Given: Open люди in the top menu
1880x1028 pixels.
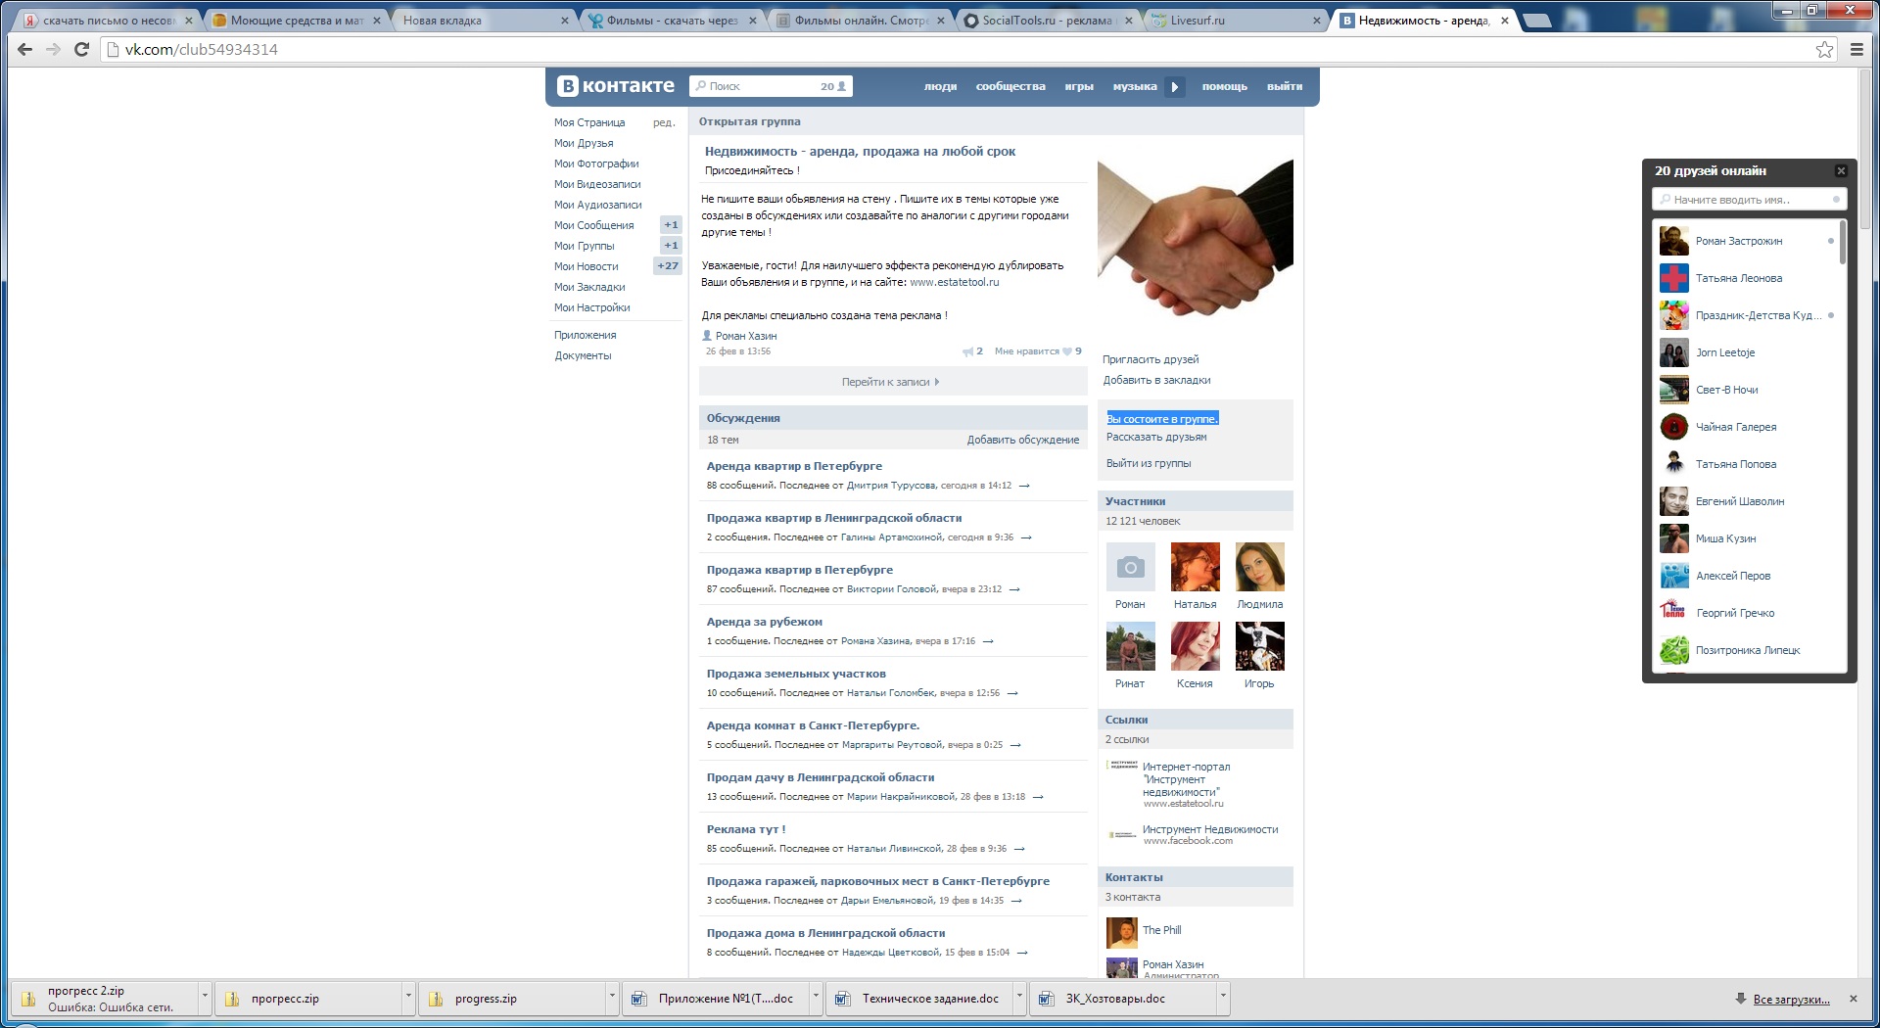Looking at the screenshot, I should coord(940,87).
